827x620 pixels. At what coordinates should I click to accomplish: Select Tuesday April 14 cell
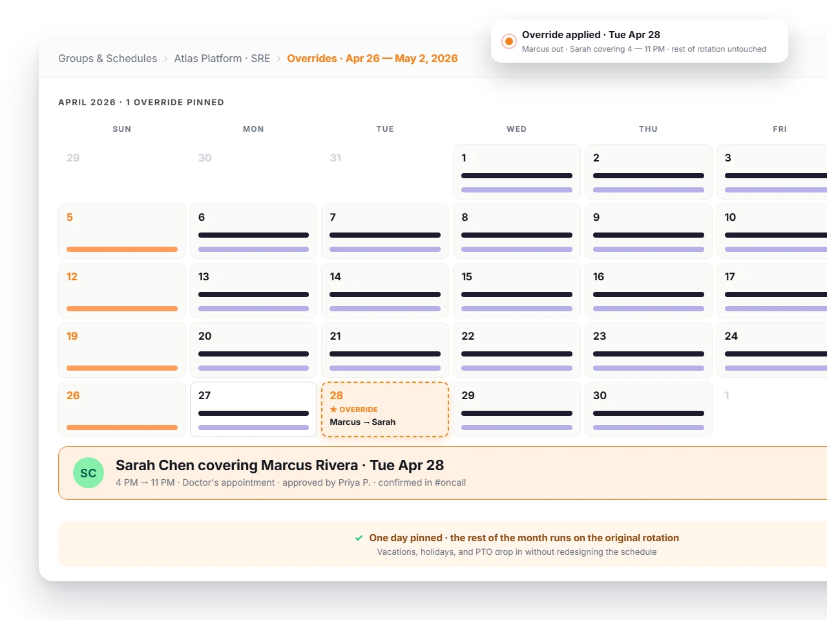(385, 291)
